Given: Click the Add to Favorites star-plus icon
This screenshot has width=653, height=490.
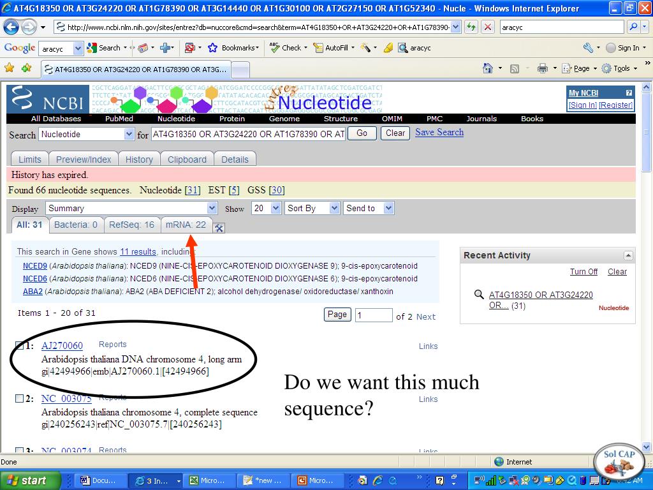Looking at the screenshot, I should [x=27, y=68].
